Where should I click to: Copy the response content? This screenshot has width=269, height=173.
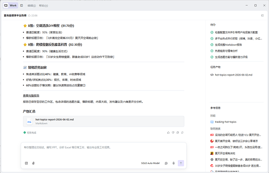pyautogui.click(x=177, y=132)
